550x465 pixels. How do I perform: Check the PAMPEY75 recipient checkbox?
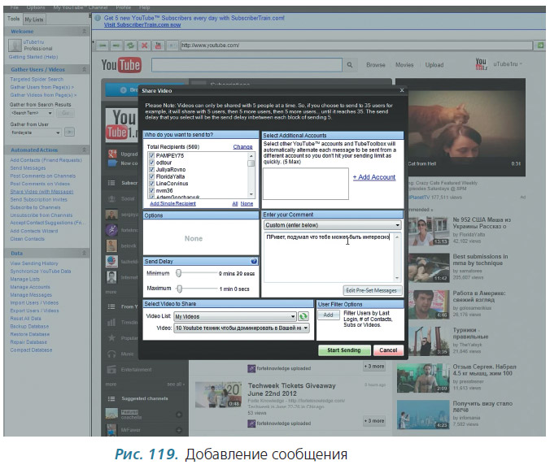tap(152, 155)
